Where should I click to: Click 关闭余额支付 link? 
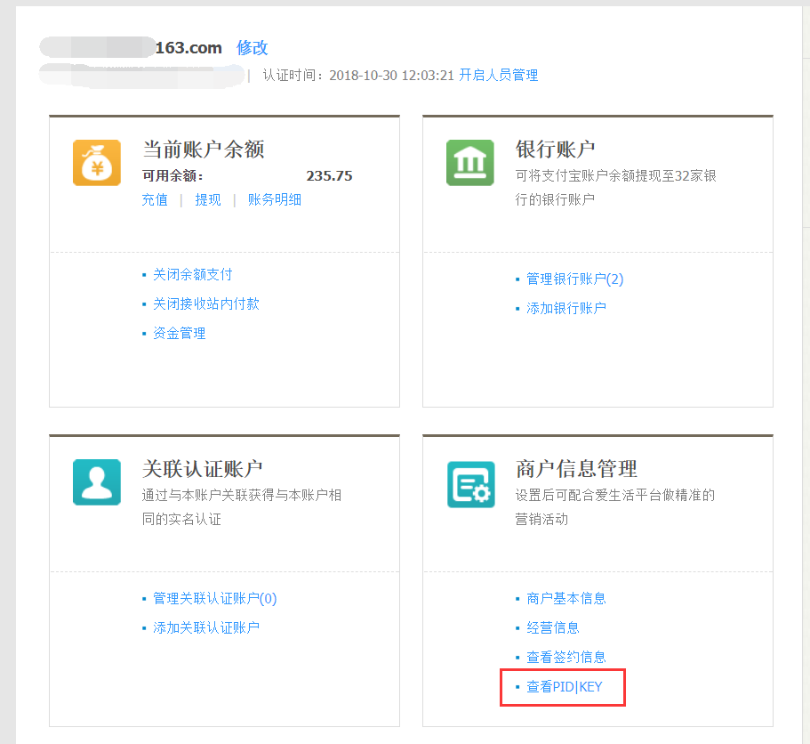(x=193, y=274)
